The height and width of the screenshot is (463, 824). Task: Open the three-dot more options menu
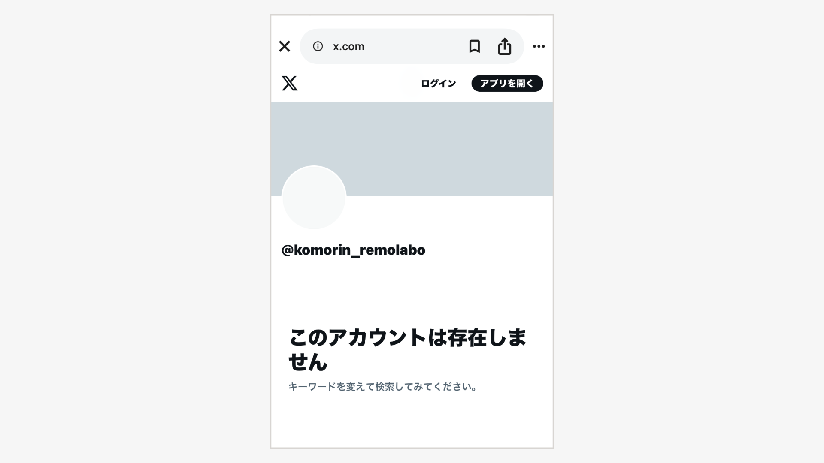539,46
